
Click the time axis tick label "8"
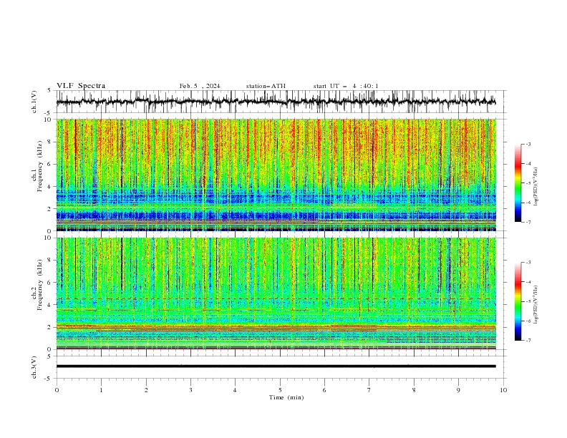[414, 390]
